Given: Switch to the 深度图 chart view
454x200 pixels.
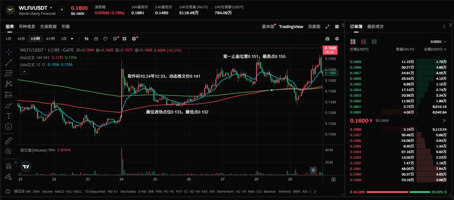Looking at the screenshot, I should coord(314,27).
